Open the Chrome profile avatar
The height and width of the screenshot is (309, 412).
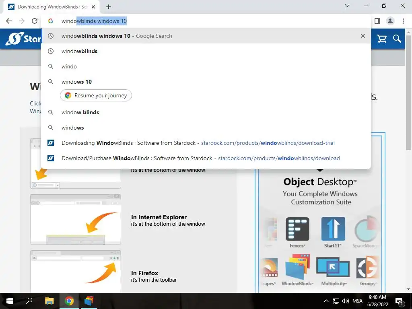(x=390, y=21)
